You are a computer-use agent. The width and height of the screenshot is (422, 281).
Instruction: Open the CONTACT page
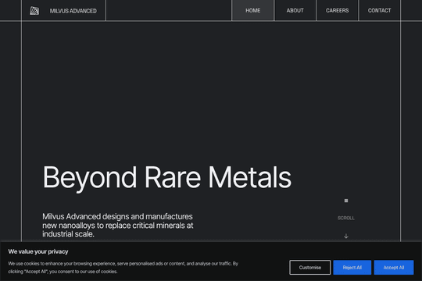tap(380, 10)
